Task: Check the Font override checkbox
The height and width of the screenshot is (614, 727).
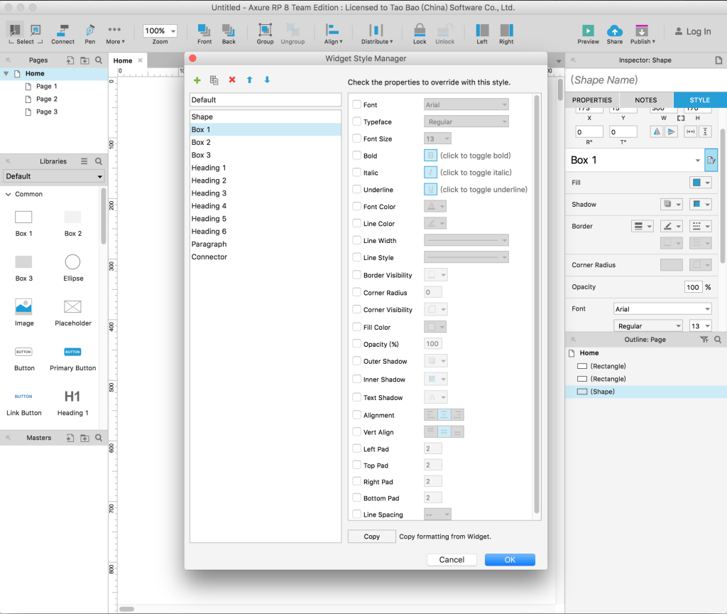Action: tap(356, 104)
